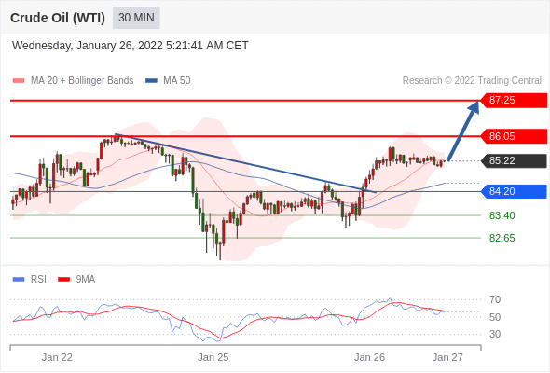The image size is (550, 373).
Task: Click the RSI 70 level label
Action: (495, 299)
